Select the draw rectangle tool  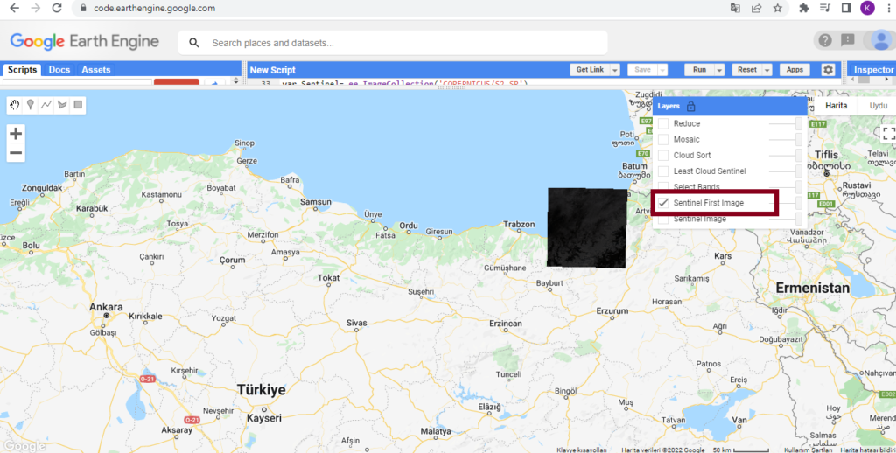[78, 105]
